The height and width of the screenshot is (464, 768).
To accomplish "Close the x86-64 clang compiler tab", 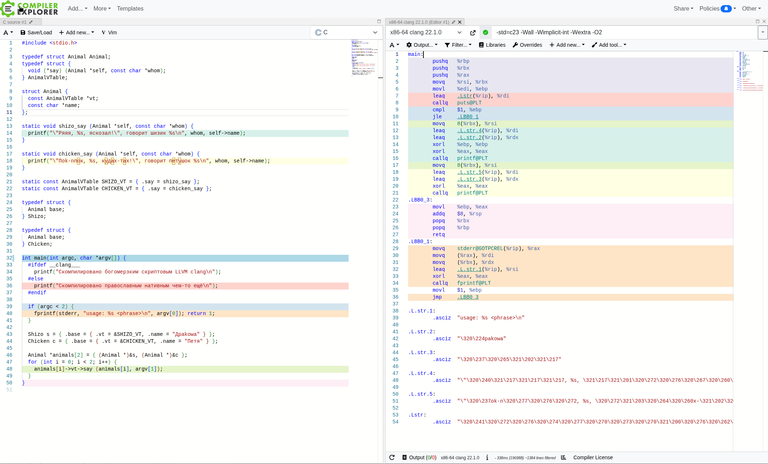I will pos(460,22).
